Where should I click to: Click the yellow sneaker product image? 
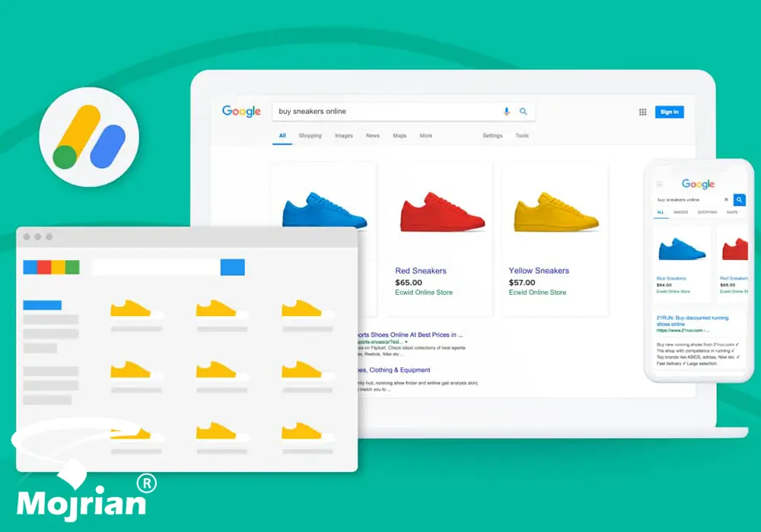(x=556, y=211)
